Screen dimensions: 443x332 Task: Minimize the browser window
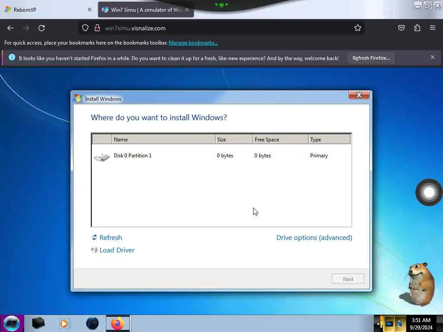coord(417,6)
